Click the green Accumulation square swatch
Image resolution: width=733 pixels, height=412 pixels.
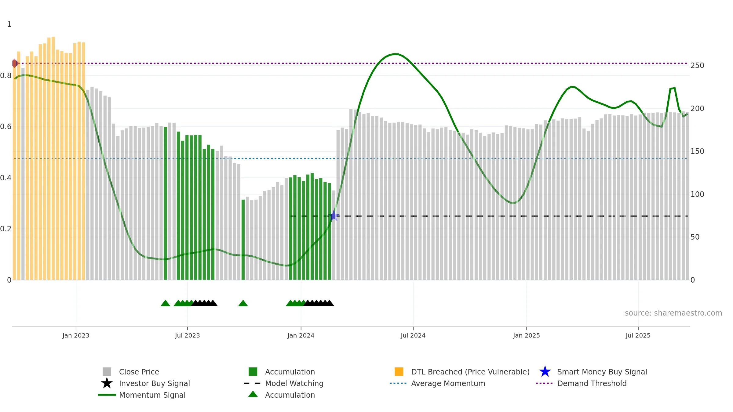[253, 372]
